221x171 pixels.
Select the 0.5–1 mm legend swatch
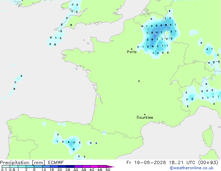14,166
